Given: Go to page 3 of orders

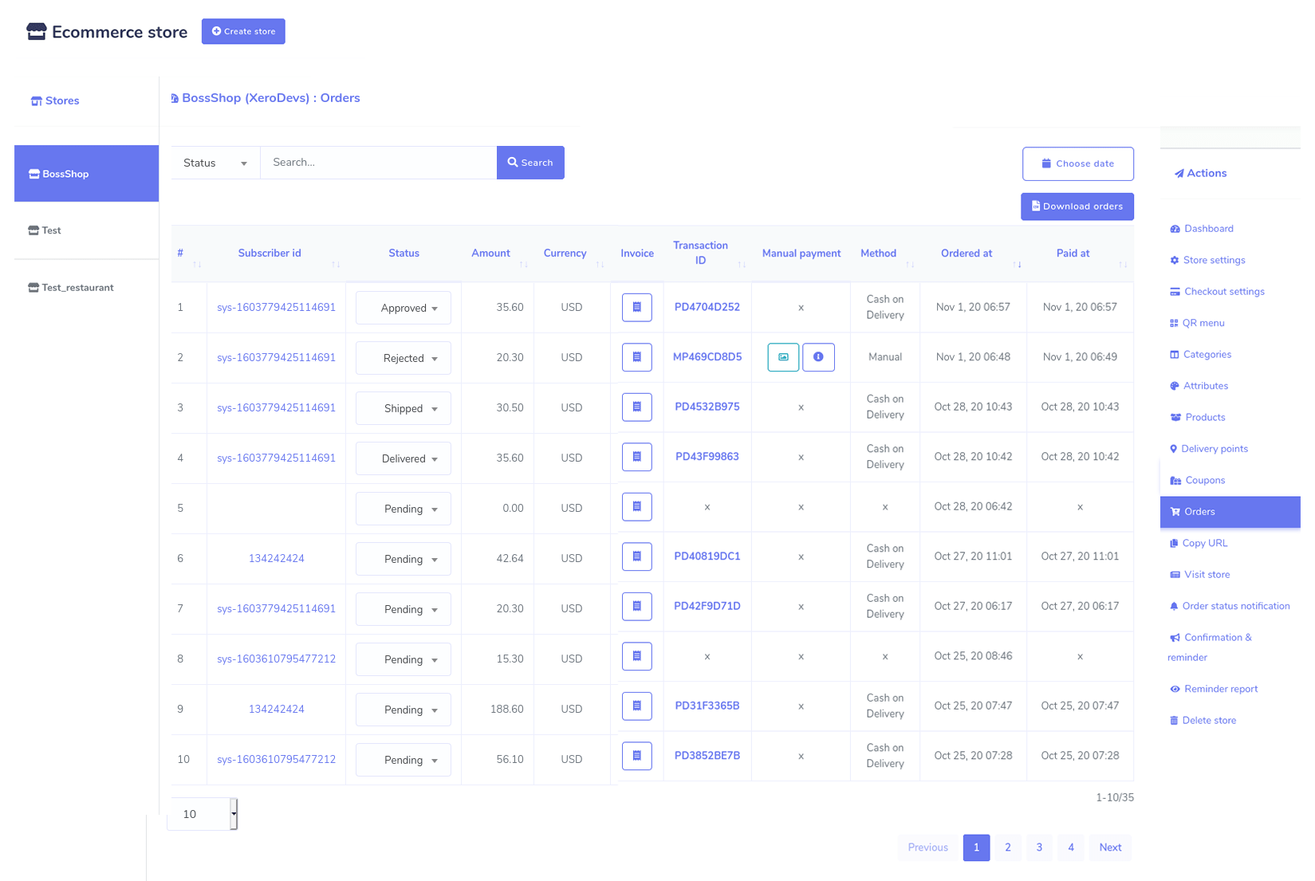Looking at the screenshot, I should tap(1039, 848).
